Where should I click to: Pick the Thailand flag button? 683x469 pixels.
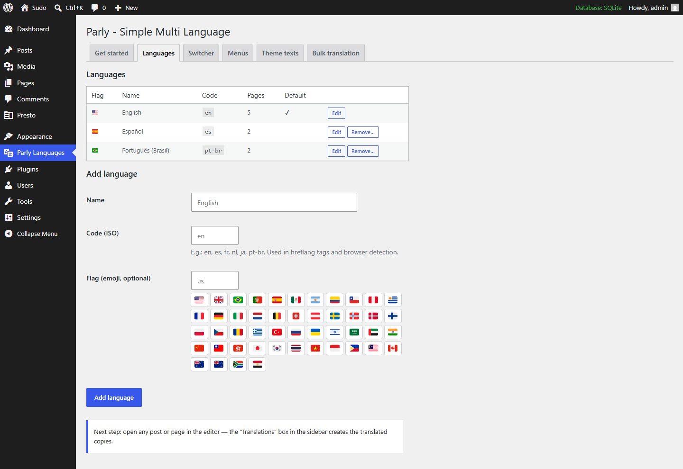[x=296, y=348]
